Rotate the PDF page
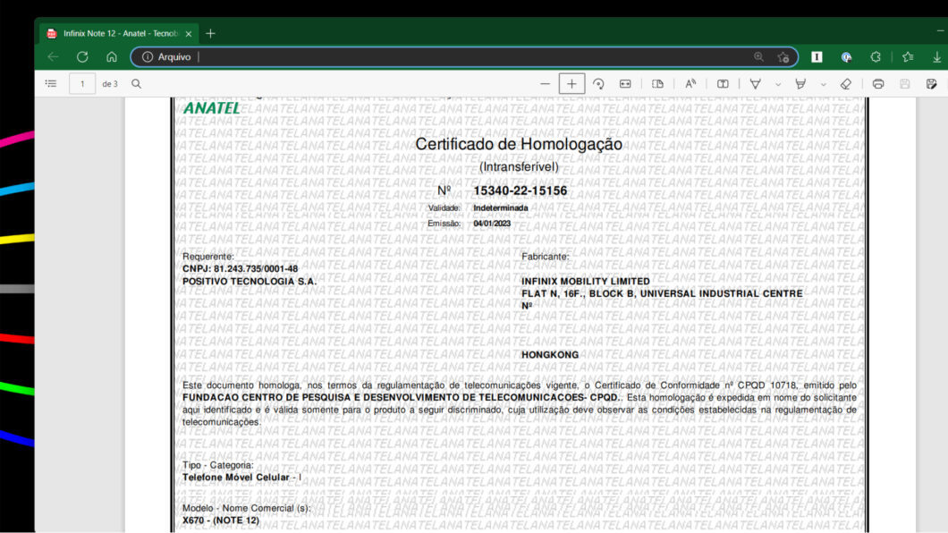The height and width of the screenshot is (533, 948). pyautogui.click(x=598, y=84)
